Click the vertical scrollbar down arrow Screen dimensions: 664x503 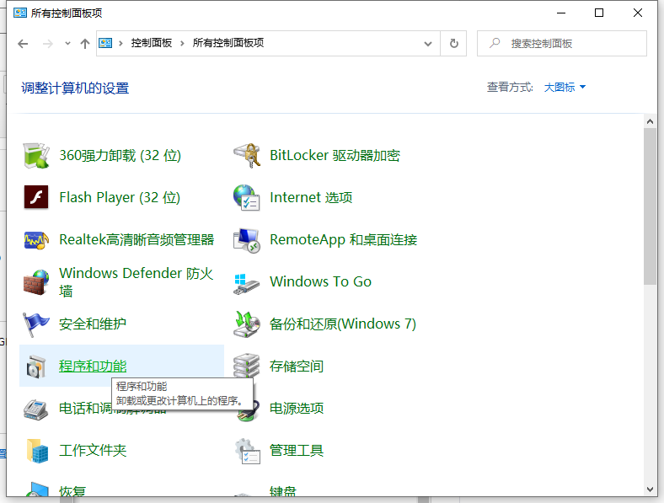click(x=650, y=489)
